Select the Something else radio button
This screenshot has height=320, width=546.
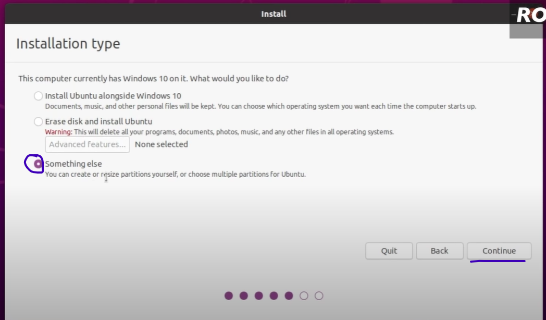[38, 164]
